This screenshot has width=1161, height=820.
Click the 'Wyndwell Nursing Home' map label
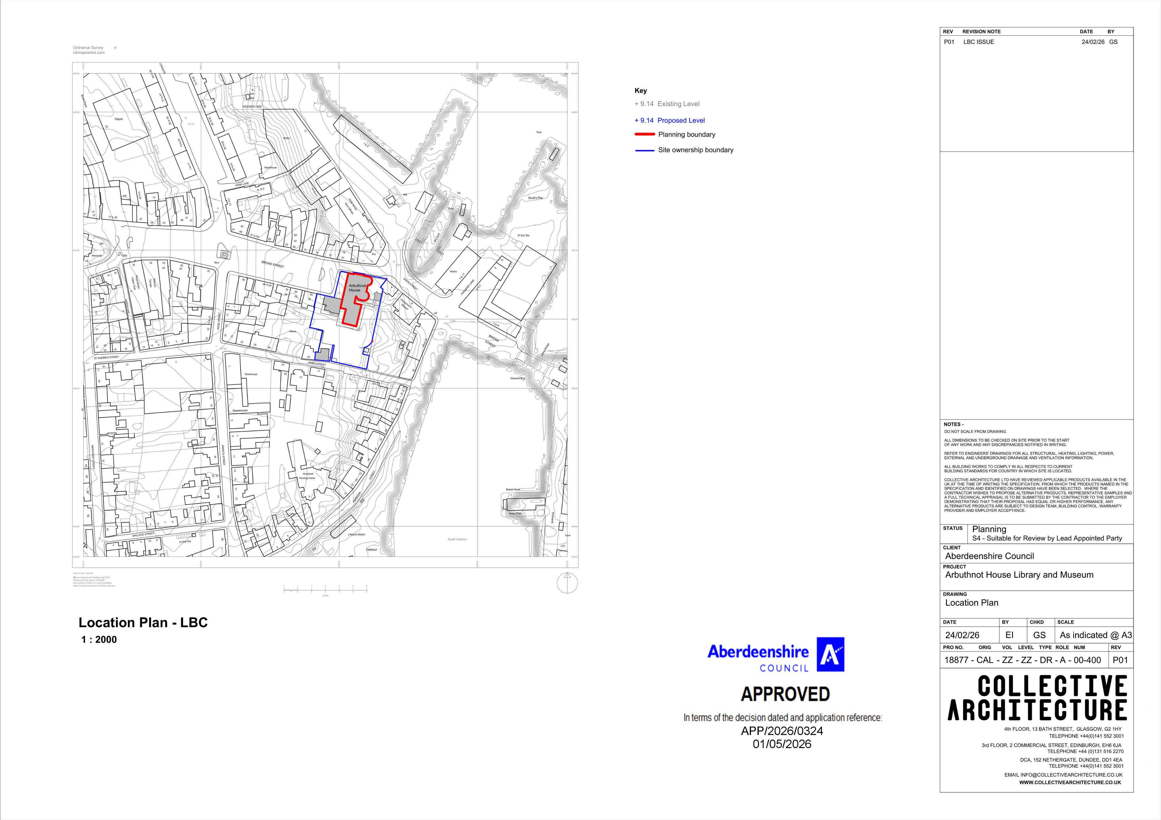pyautogui.click(x=308, y=476)
